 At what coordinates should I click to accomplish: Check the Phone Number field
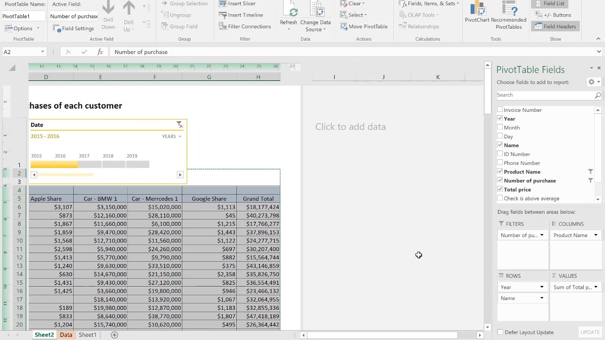pos(500,163)
